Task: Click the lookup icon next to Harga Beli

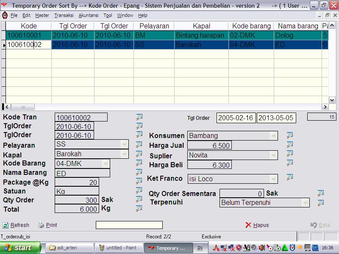Action: 290,163
